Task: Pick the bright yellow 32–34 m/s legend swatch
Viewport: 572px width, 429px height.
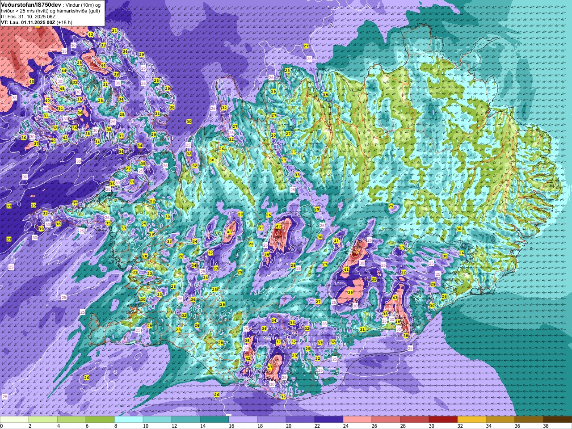Action: point(472,420)
